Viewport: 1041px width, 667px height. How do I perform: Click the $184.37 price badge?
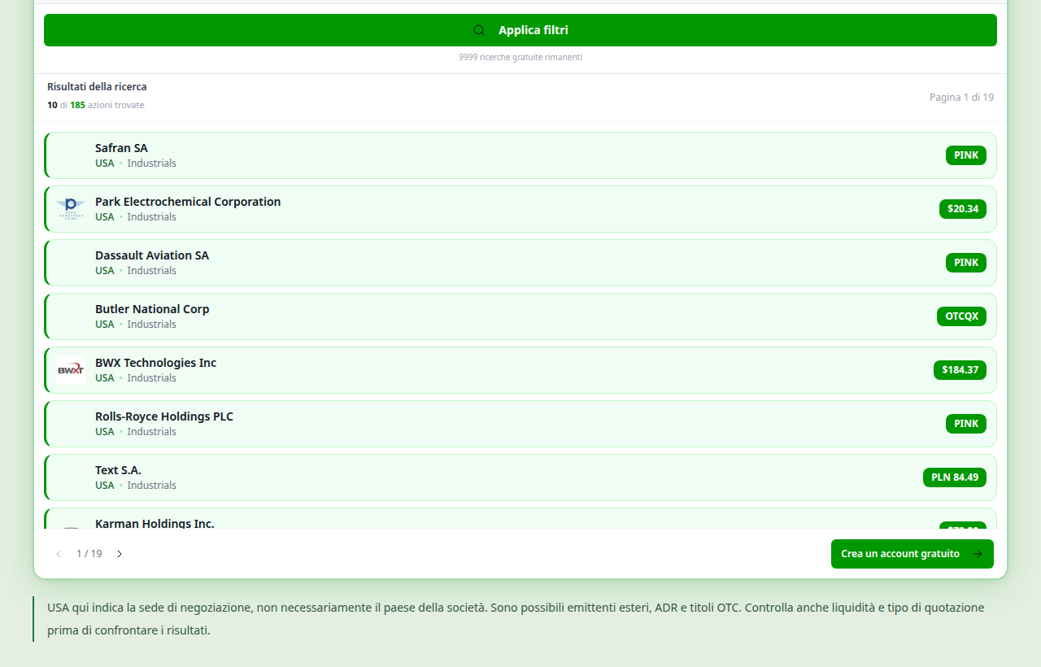click(x=960, y=370)
